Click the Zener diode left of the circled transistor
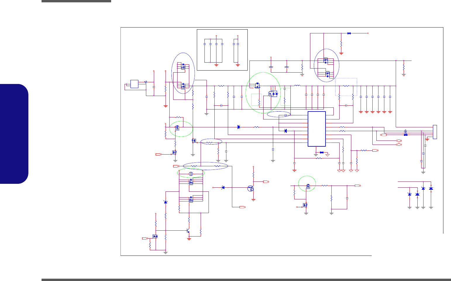Viewport: 451px width, 281px height. 223,187
